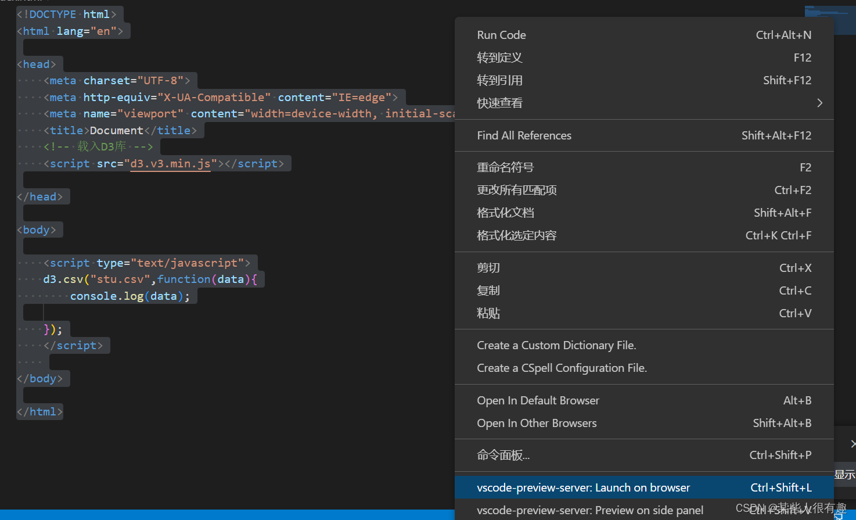Choose "转到定义" in the context menu

click(x=499, y=57)
